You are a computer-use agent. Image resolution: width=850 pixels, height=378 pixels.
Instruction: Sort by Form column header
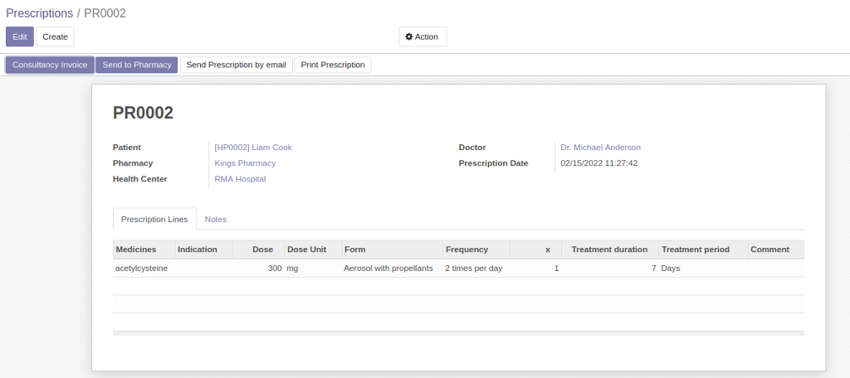[354, 250]
